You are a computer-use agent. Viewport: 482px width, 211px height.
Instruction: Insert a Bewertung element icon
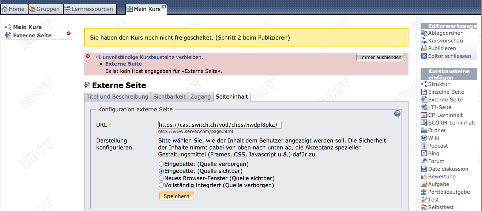click(424, 177)
